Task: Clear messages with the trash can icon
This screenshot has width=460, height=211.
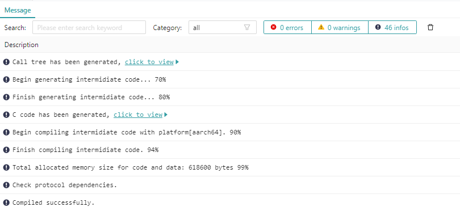Action: [430, 27]
